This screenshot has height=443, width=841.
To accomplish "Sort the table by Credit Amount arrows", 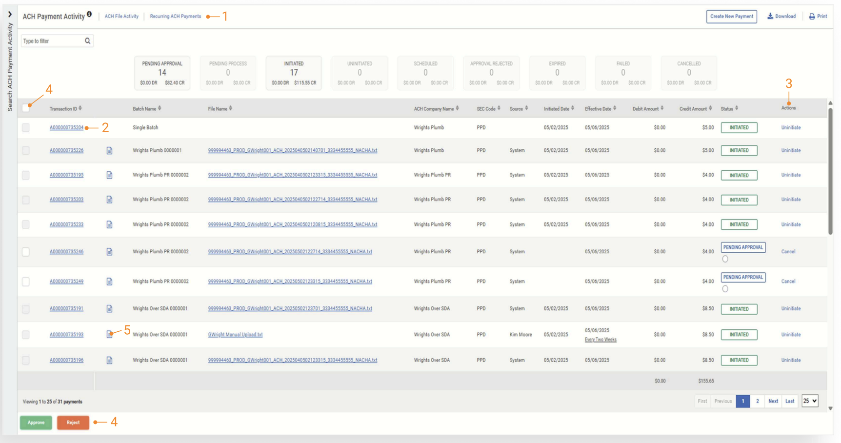I will click(x=710, y=108).
